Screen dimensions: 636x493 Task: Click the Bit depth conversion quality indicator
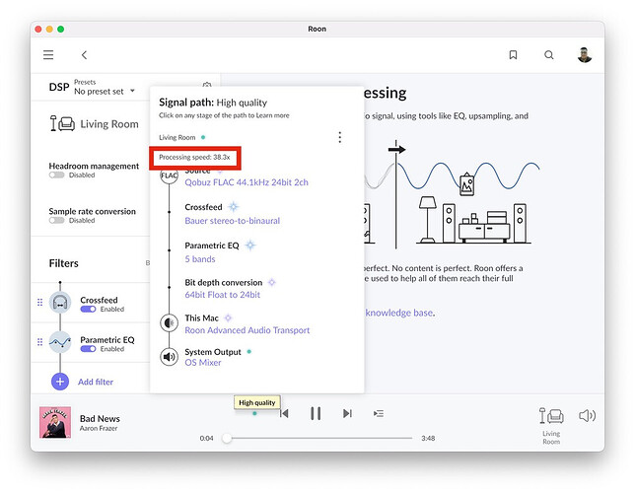(272, 283)
